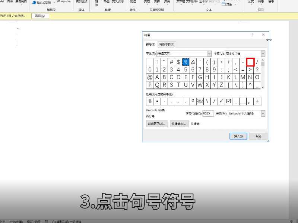
Task: Select the 符号 tab
Action: (x=150, y=43)
